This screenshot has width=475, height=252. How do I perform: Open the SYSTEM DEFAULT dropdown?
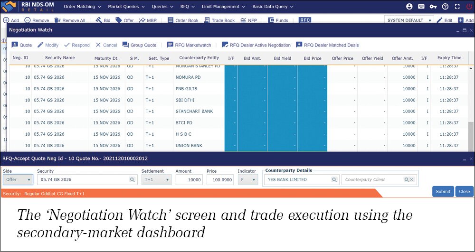pos(409,20)
